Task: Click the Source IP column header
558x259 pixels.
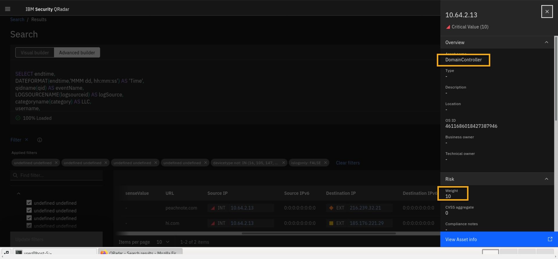Action: click(x=217, y=193)
